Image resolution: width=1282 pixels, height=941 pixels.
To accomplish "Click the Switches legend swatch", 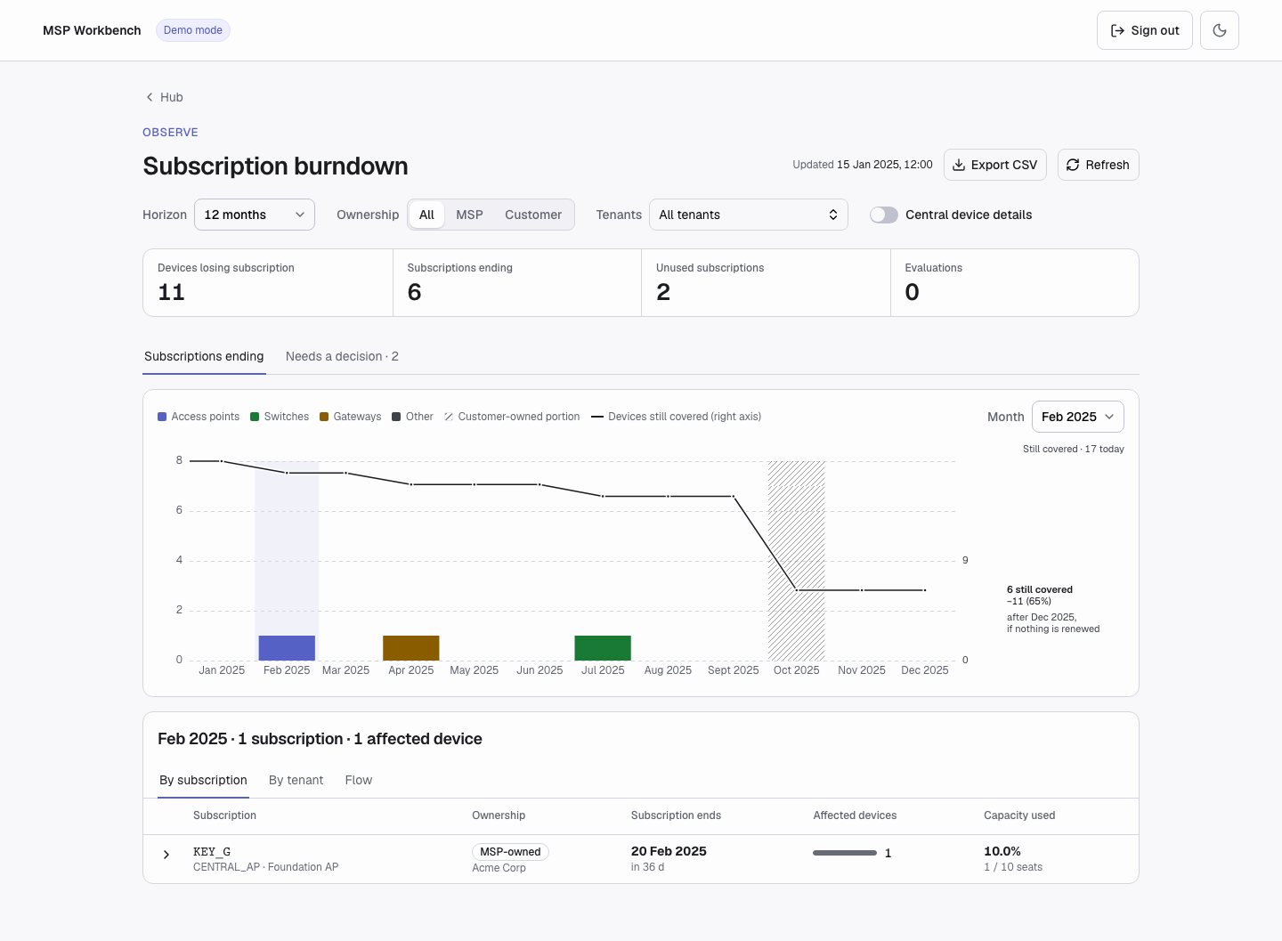I will point(255,417).
